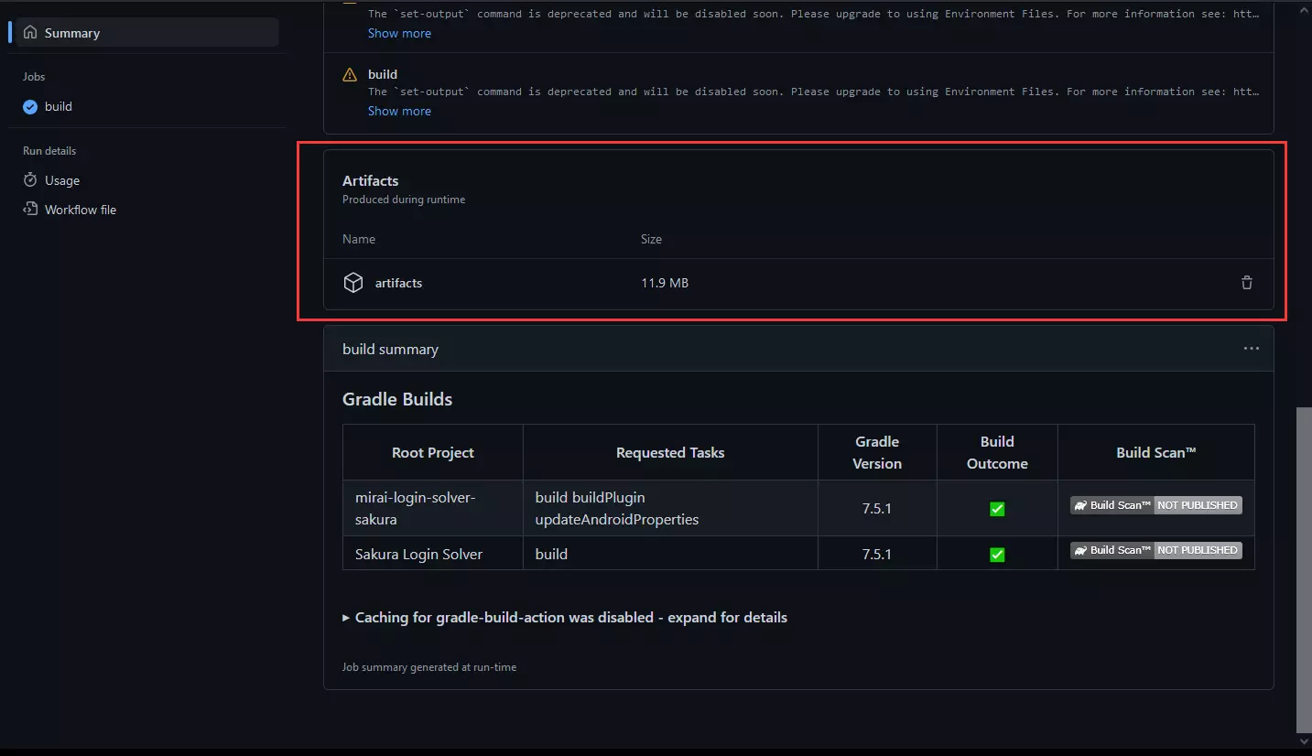The height and width of the screenshot is (756, 1312).
Task: Click the blue success check icon for build
Action: (30, 107)
